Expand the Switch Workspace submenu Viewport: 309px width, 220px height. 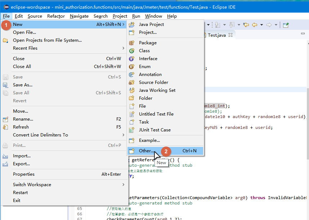[x=124, y=185]
